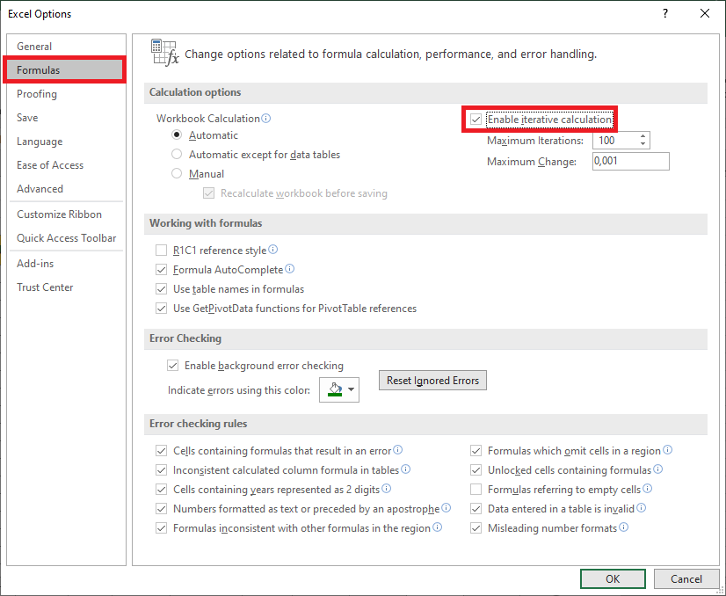Confirm the dialog with OK
726x596 pixels.
click(x=613, y=578)
